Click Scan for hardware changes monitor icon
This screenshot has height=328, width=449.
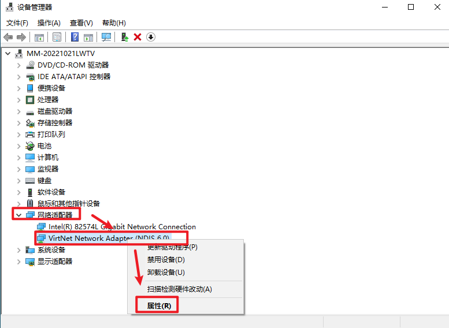pyautogui.click(x=106, y=37)
